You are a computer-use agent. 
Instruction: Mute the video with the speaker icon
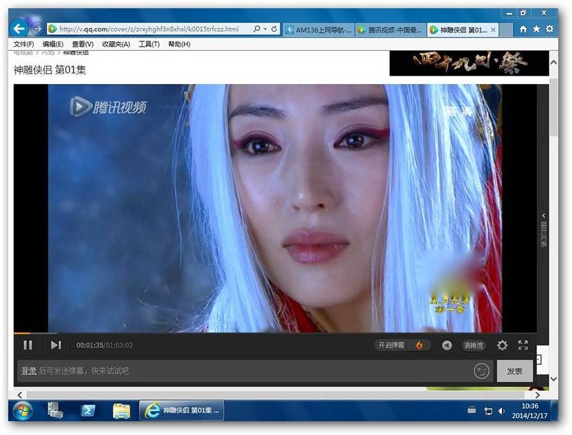[x=447, y=345]
